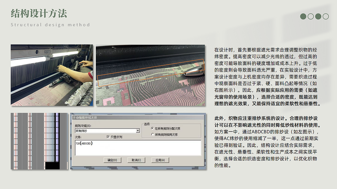The width and height of the screenshot is (337, 189).
Task: Click the 结构设计方法 heading
Action: [39, 13]
